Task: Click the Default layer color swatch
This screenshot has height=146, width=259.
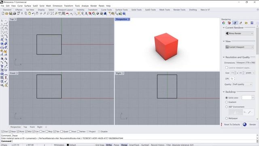Action: click(68, 145)
